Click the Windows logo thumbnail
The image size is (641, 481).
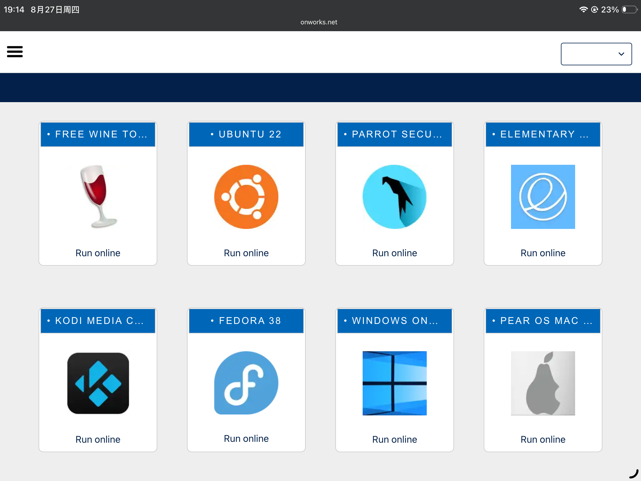coord(395,383)
